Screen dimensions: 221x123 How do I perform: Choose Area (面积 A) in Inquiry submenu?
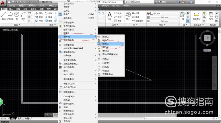(111, 47)
